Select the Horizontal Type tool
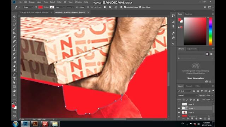Image resolution: width=226 pixels, height=127 pixels. [14, 78]
